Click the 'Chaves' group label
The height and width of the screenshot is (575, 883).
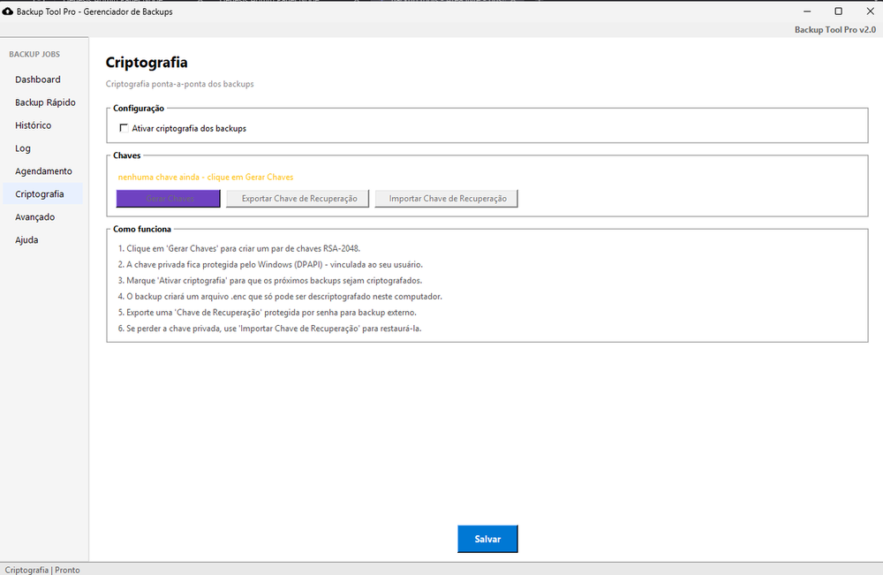pyautogui.click(x=126, y=155)
